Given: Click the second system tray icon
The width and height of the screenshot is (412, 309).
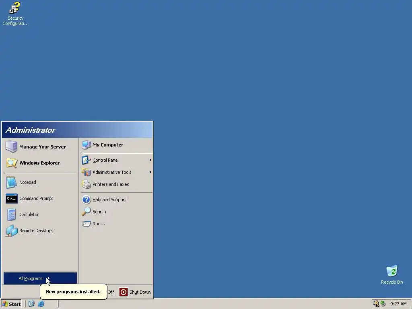Looking at the screenshot, I should (383, 304).
